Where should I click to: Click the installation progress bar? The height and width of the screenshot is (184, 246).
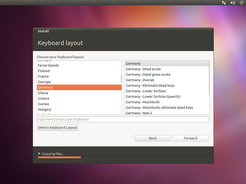coord(123,158)
